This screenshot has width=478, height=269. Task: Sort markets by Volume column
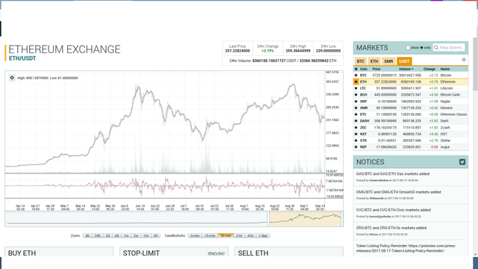406,69
